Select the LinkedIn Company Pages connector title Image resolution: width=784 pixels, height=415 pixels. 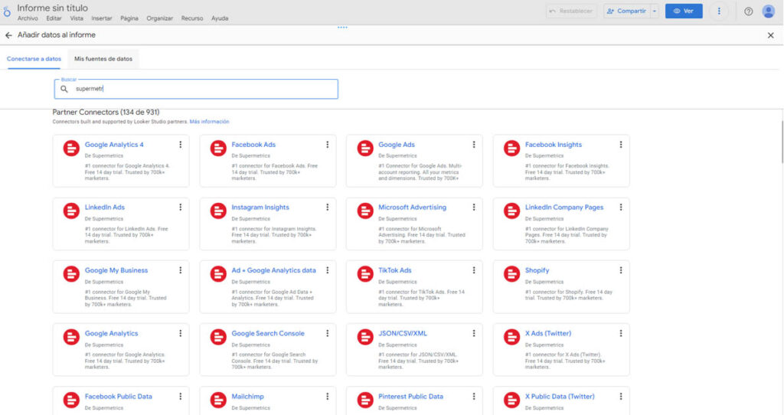click(x=564, y=207)
